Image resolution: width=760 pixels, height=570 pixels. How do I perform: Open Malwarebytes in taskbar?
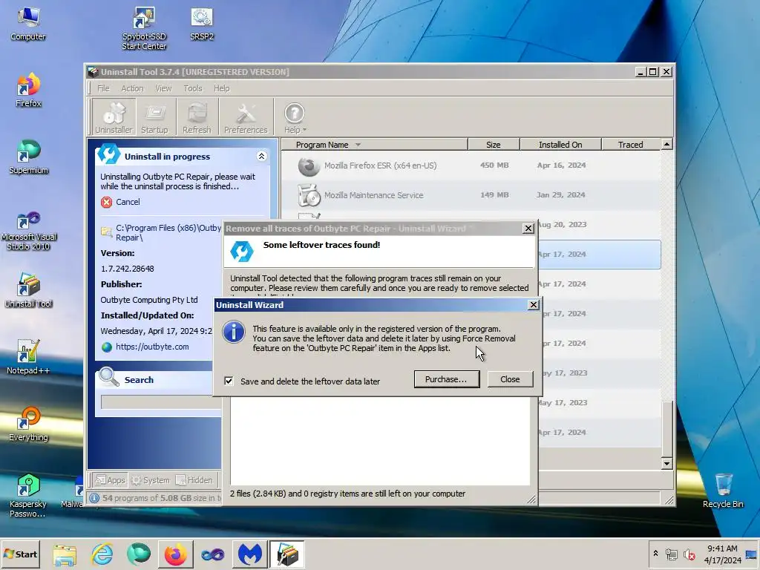click(x=249, y=554)
